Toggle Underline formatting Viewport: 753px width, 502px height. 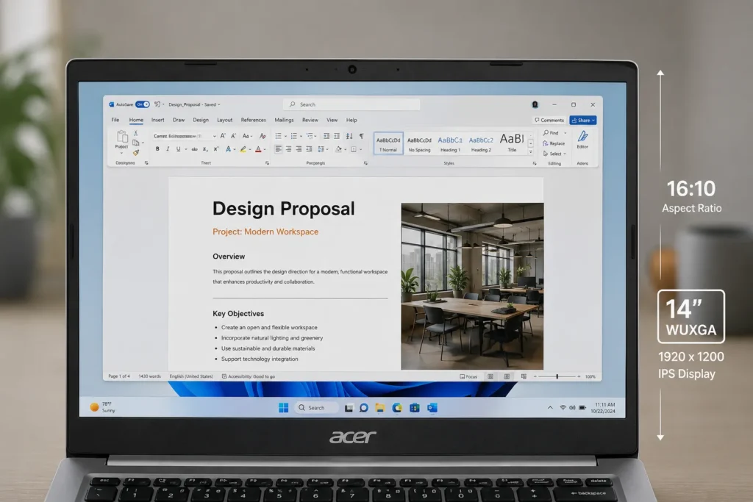(178, 149)
